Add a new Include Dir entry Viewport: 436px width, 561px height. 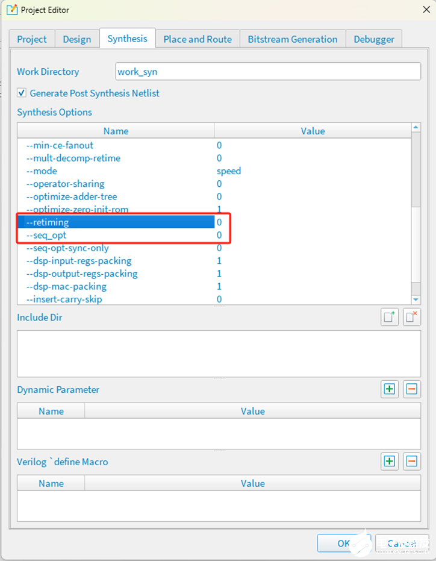coord(390,318)
